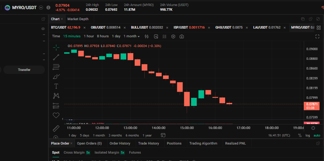This screenshot has height=161, width=324.
Task: Expand the MYRO/USDT pair selector dropdown
Action: pos(41,8)
